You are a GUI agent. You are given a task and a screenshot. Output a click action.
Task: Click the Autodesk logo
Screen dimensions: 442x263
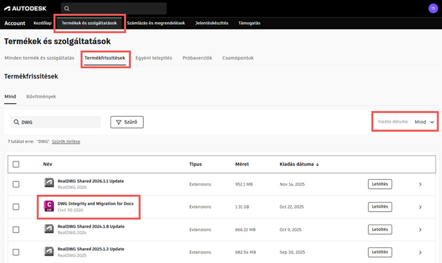point(25,8)
